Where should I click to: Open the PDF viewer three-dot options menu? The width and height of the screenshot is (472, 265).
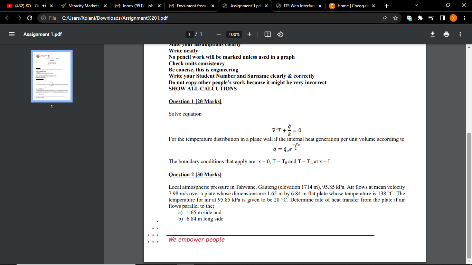(460, 34)
